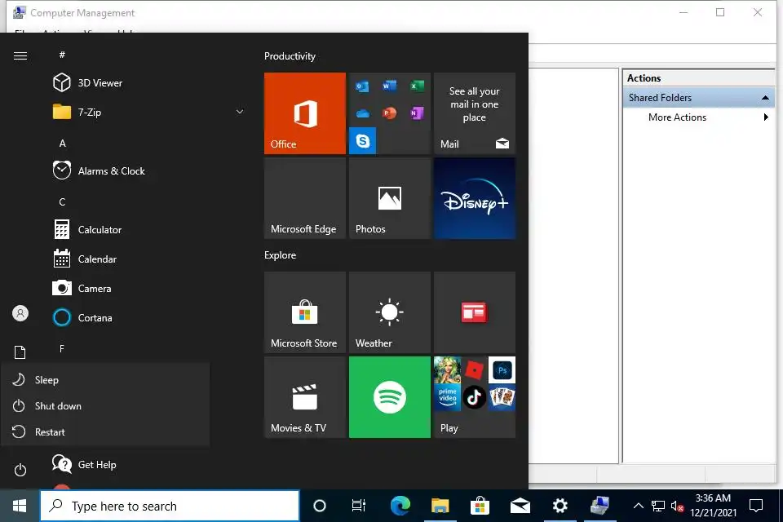
Task: Open Mail from the taskbar
Action: pos(520,506)
